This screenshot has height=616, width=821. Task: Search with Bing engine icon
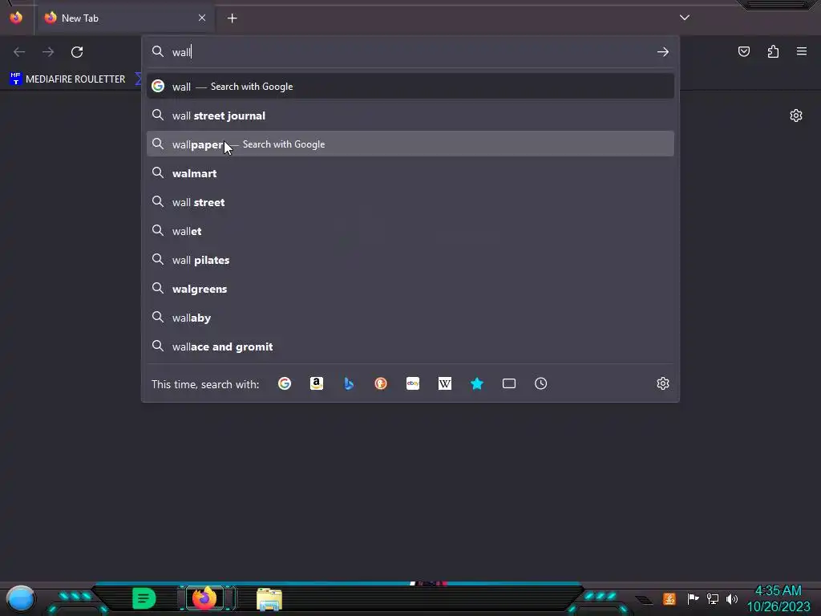tap(349, 383)
